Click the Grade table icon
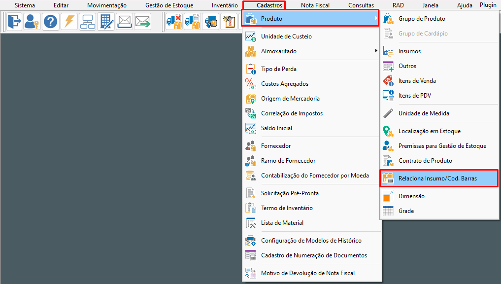501x284 pixels. 388,211
